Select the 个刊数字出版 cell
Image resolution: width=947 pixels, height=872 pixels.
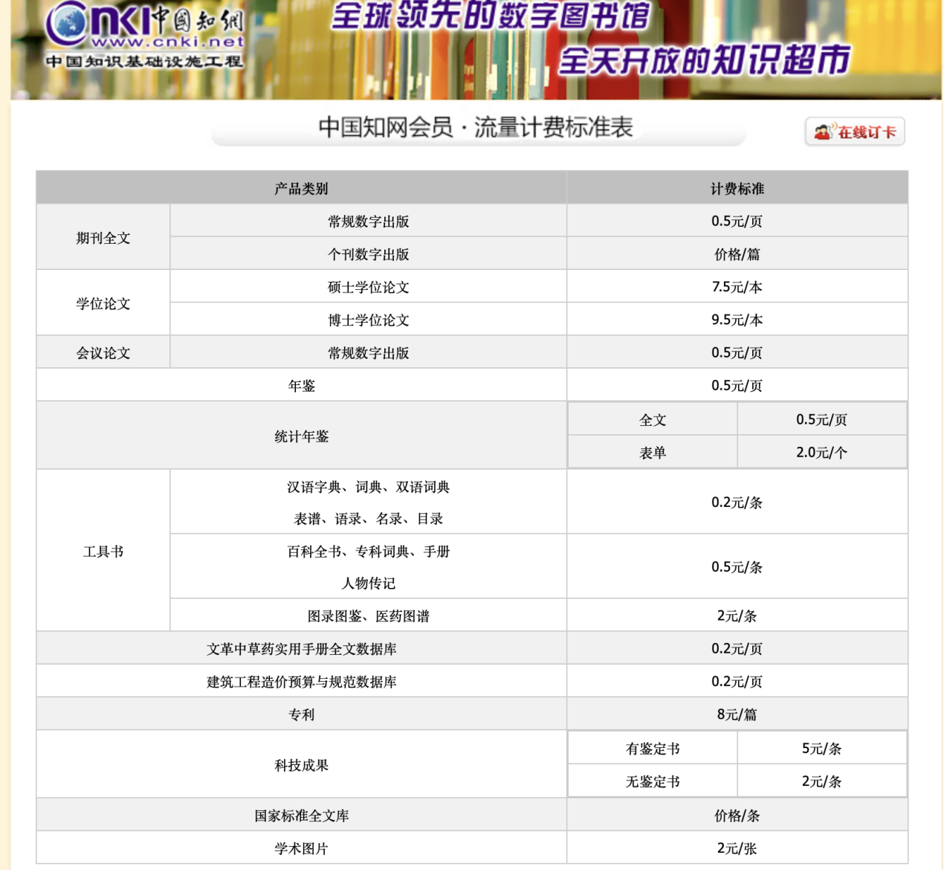click(x=369, y=254)
